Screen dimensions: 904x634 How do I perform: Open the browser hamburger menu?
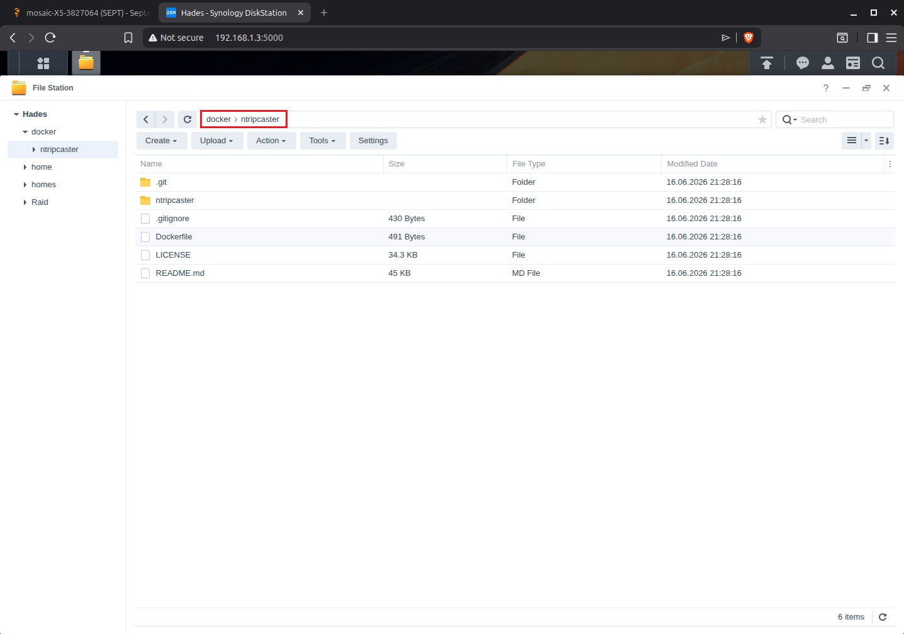891,38
